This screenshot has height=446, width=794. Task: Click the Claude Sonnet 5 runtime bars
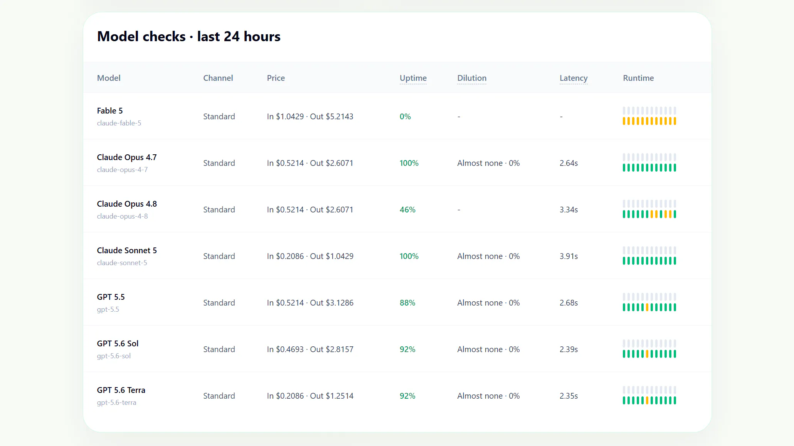pyautogui.click(x=649, y=256)
